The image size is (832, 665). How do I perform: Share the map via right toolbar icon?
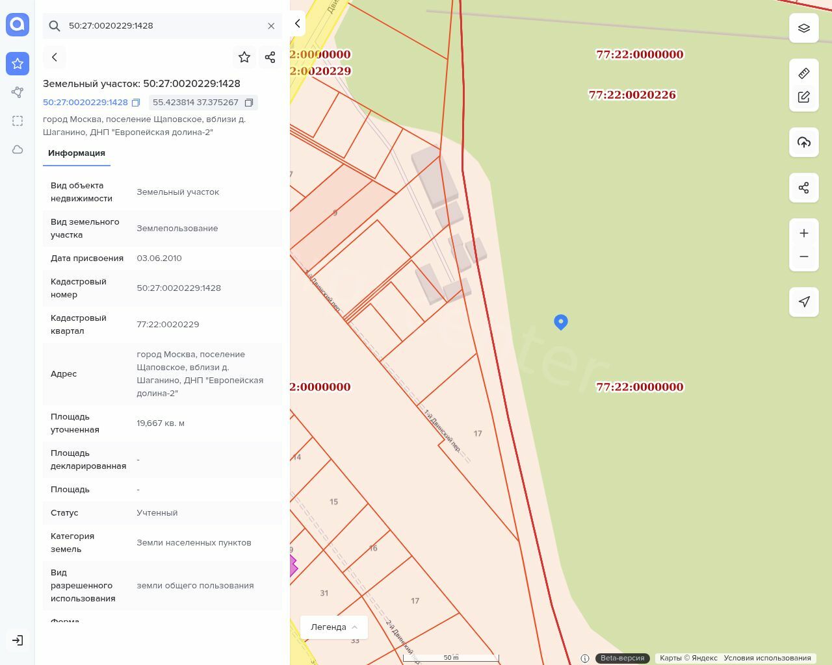point(803,188)
